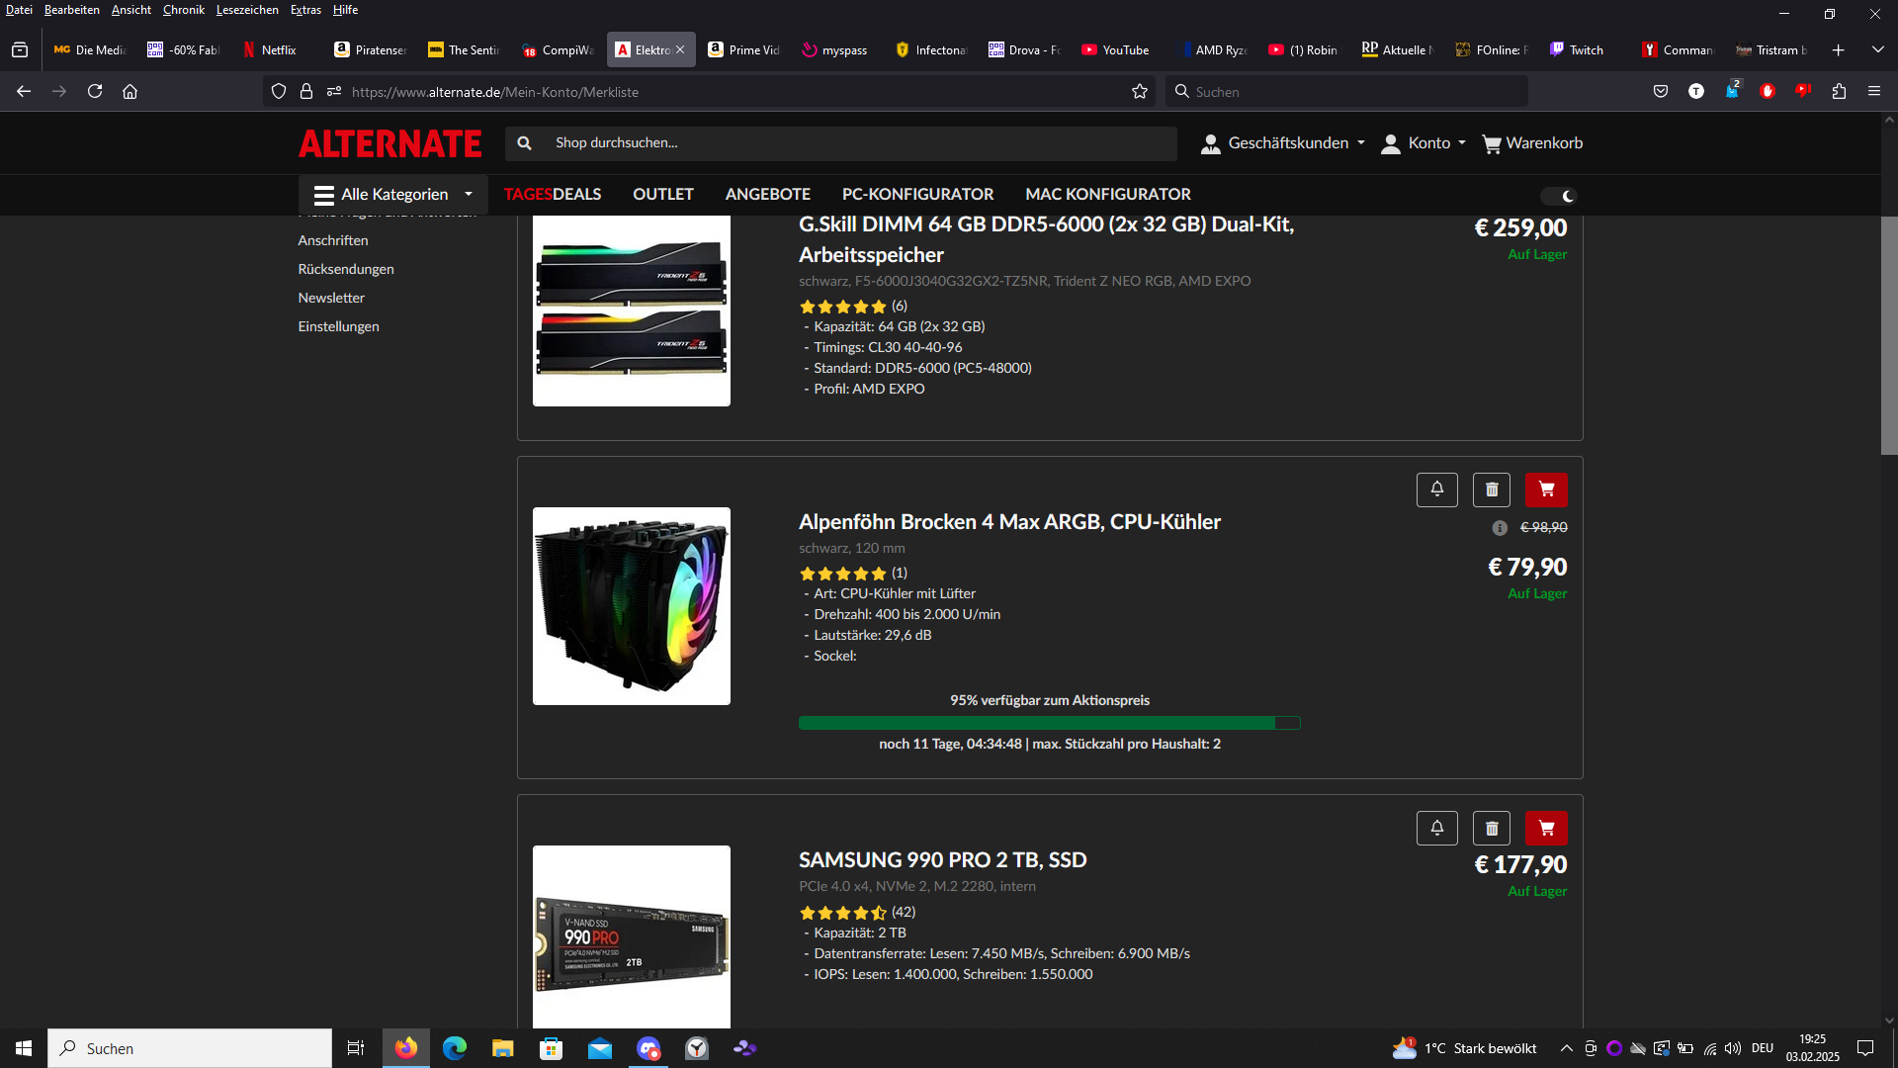Open the Rücksendungen sidebar link
This screenshot has width=1898, height=1068.
(x=346, y=269)
